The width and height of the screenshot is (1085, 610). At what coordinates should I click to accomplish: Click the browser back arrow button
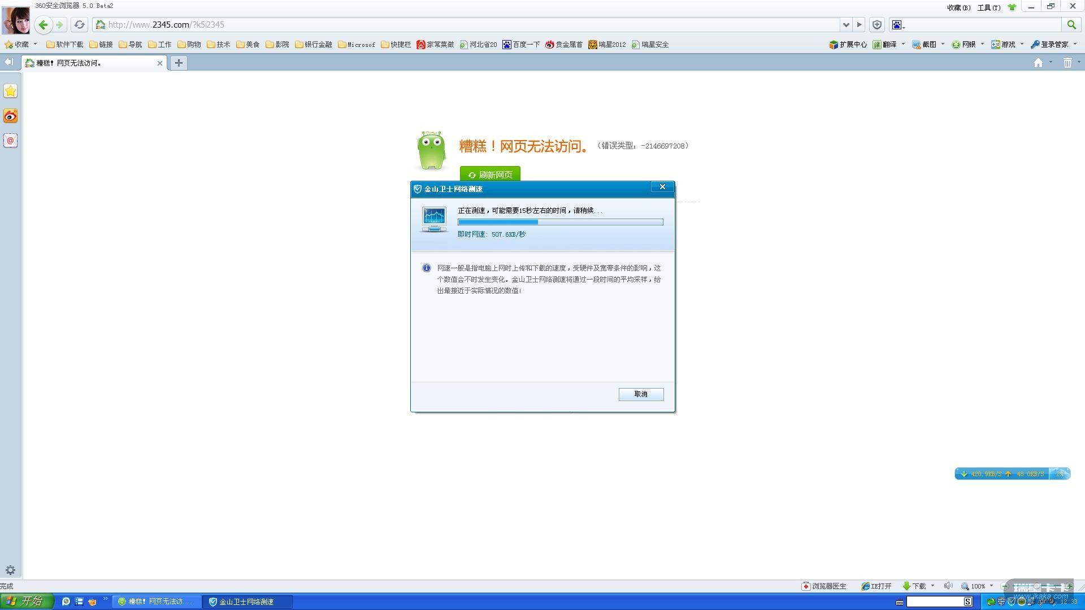point(43,25)
